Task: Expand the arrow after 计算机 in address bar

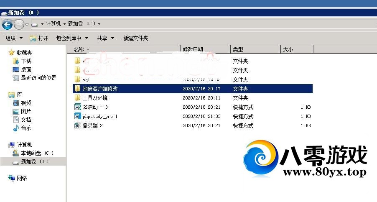Action: [x=64, y=24]
